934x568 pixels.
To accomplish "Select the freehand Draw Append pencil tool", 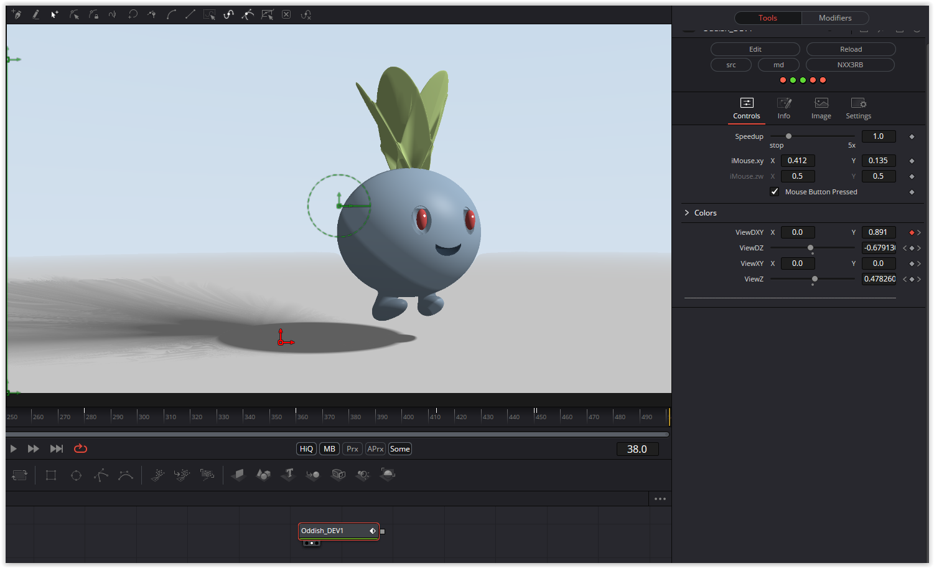I will point(35,14).
